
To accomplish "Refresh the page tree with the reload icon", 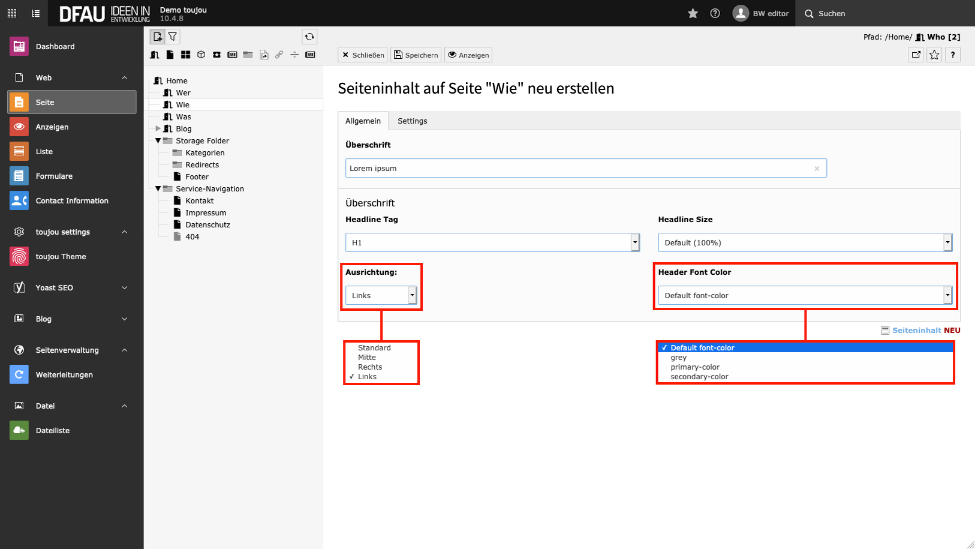I will click(309, 37).
